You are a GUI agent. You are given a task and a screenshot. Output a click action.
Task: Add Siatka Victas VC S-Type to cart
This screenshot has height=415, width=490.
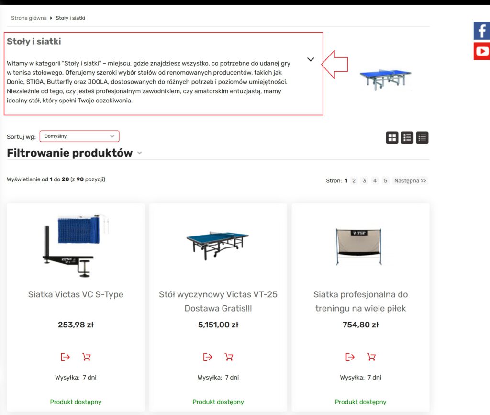coord(86,357)
